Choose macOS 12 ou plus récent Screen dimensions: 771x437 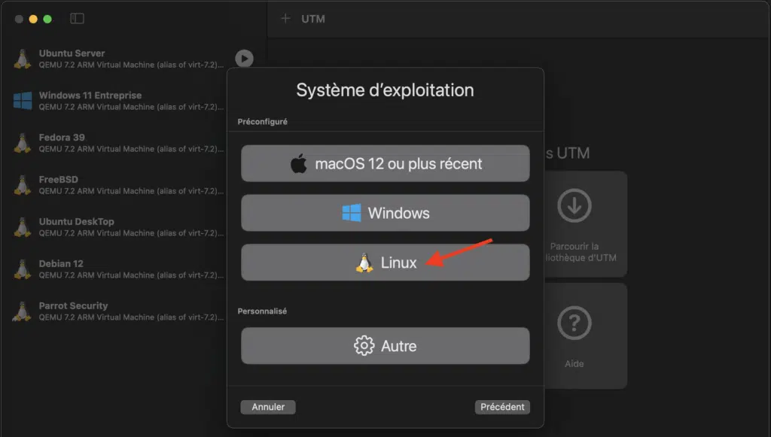(385, 163)
